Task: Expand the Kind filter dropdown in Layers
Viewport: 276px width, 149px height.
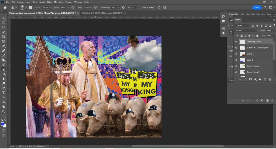Action: (x=243, y=26)
